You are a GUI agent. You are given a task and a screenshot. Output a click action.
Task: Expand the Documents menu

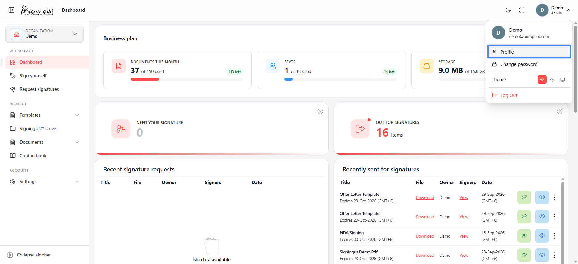[x=45, y=142]
